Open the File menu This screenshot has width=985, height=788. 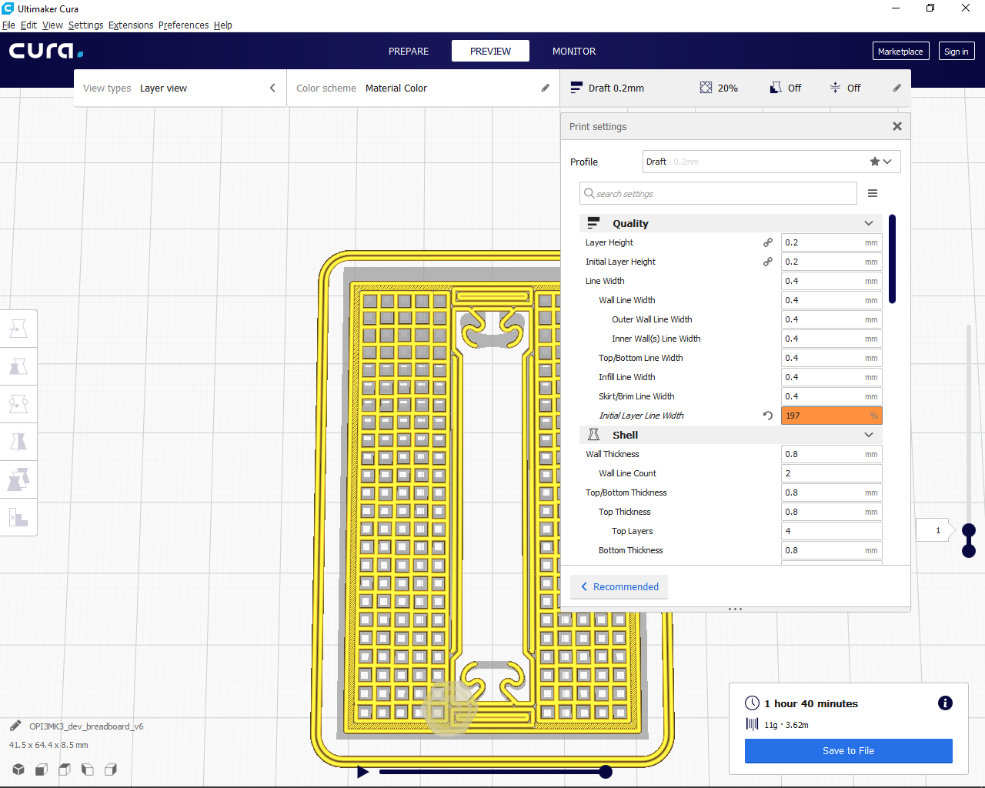[8, 25]
